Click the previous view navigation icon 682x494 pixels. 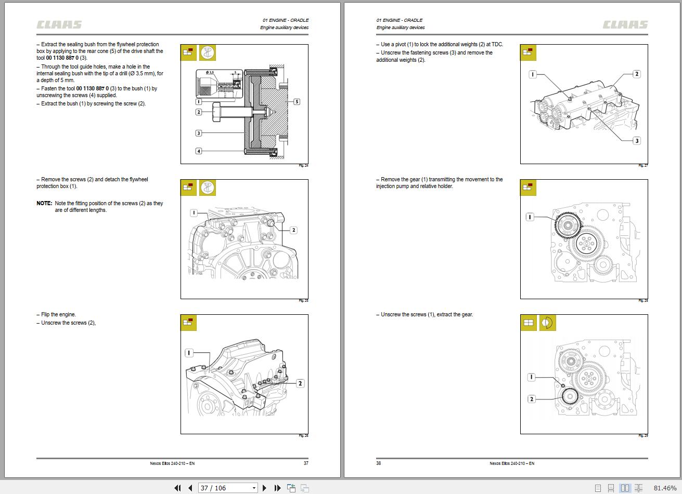[291, 488]
